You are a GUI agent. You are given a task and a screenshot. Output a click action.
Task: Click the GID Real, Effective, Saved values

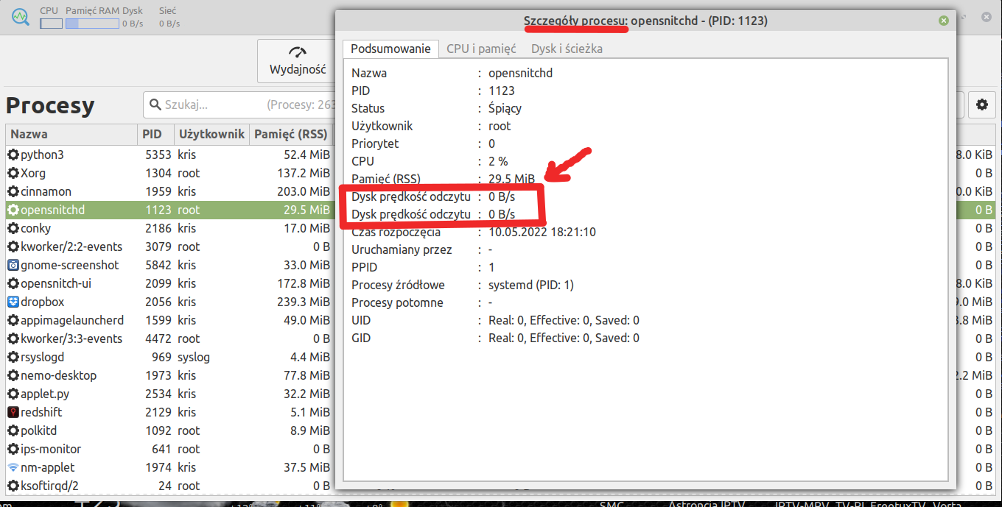coord(564,338)
